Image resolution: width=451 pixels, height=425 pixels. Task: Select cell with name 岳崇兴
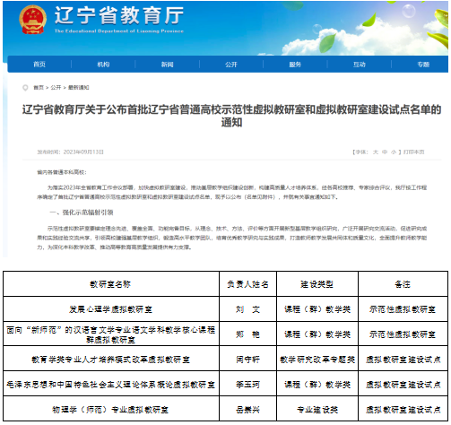[247, 409]
